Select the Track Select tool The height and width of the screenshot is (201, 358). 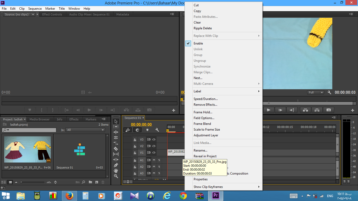116,127
